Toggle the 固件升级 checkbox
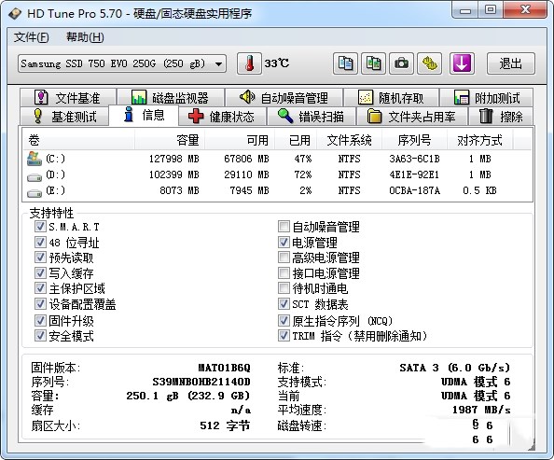Viewport: 554px width, 460px height. click(40, 321)
